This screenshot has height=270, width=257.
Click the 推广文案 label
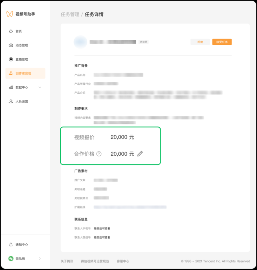coord(80,180)
